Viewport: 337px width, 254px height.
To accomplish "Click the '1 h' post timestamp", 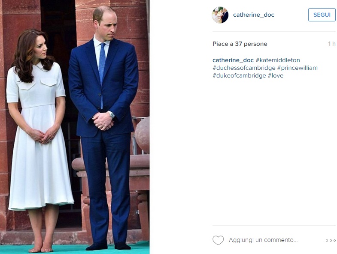I will coord(331,44).
